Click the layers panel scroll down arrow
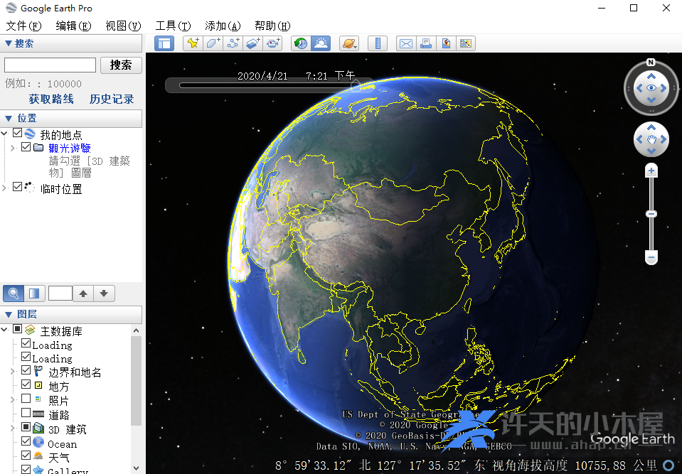This screenshot has width=682, height=474. tap(136, 468)
